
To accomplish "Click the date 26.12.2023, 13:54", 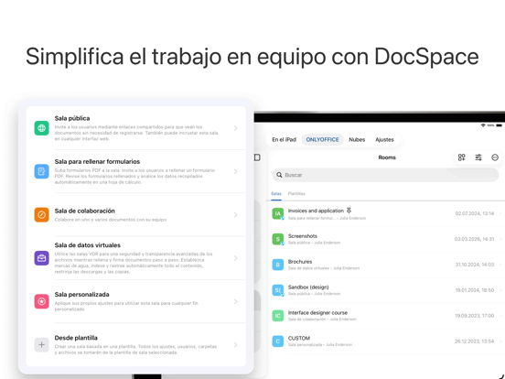I will (x=474, y=341).
